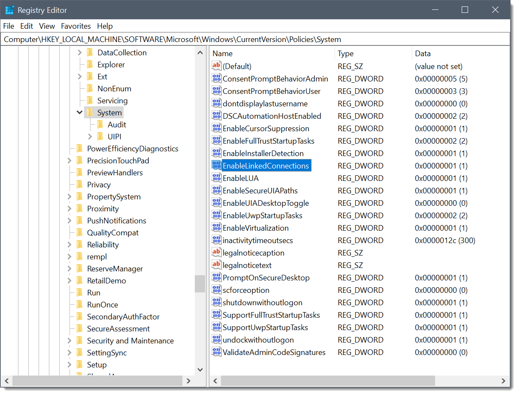Sort values by the Name column header
Image resolution: width=517 pixels, height=394 pixels.
pos(272,54)
